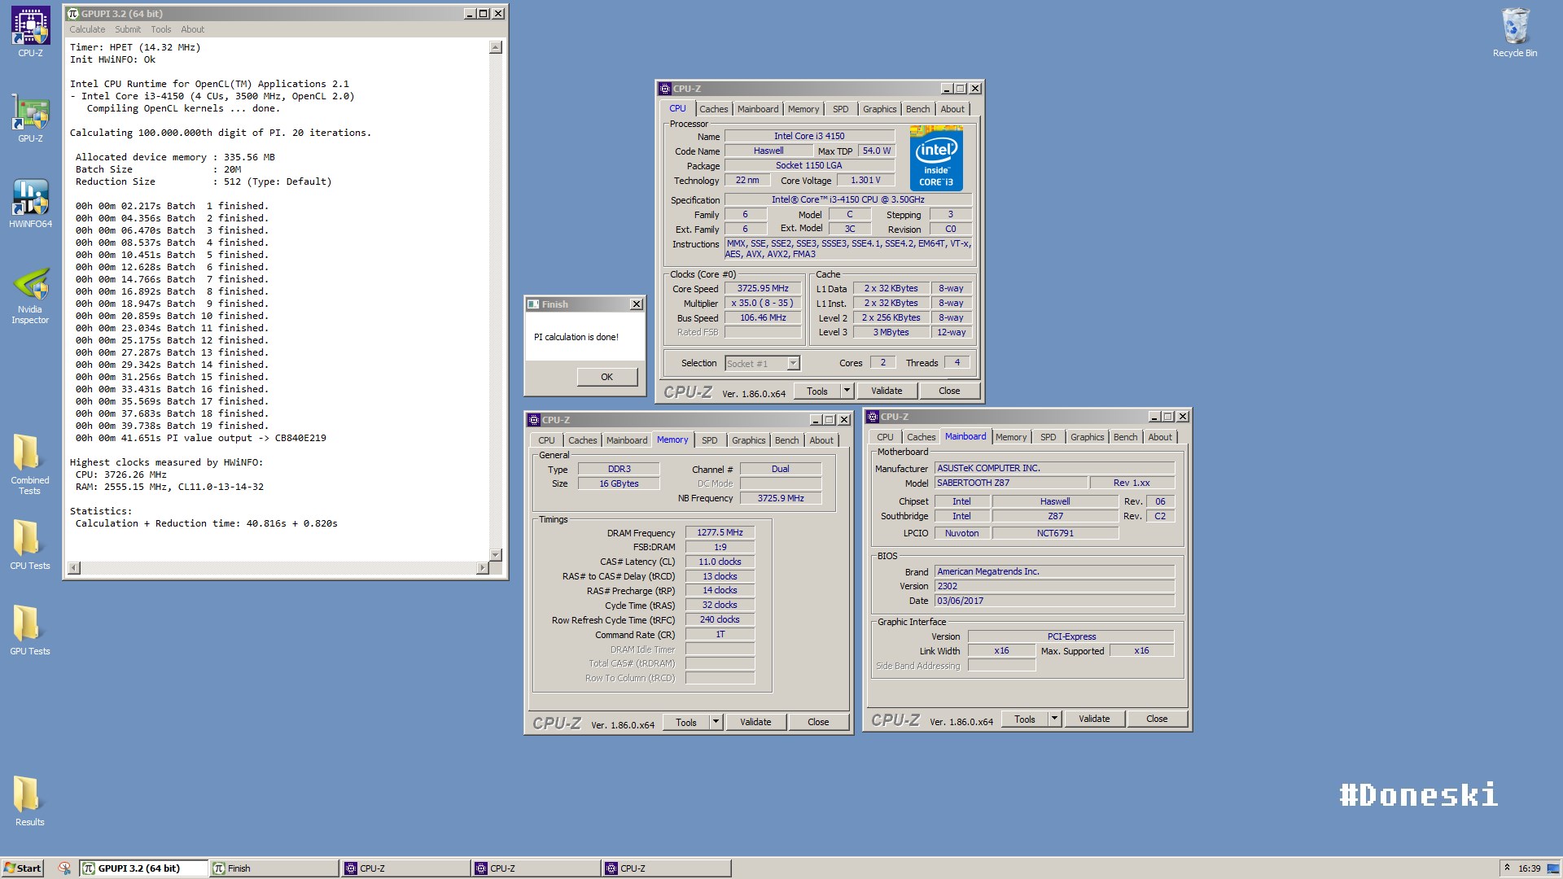This screenshot has height=879, width=1563.
Task: Open the GPU-Z desktop shortcut
Action: pos(30,118)
